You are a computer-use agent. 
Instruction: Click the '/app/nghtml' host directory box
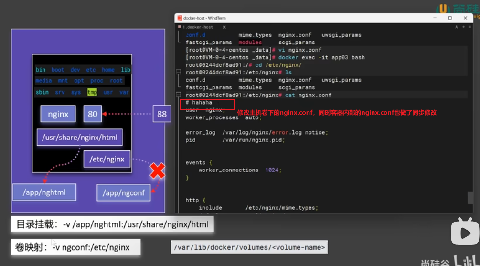click(x=44, y=192)
